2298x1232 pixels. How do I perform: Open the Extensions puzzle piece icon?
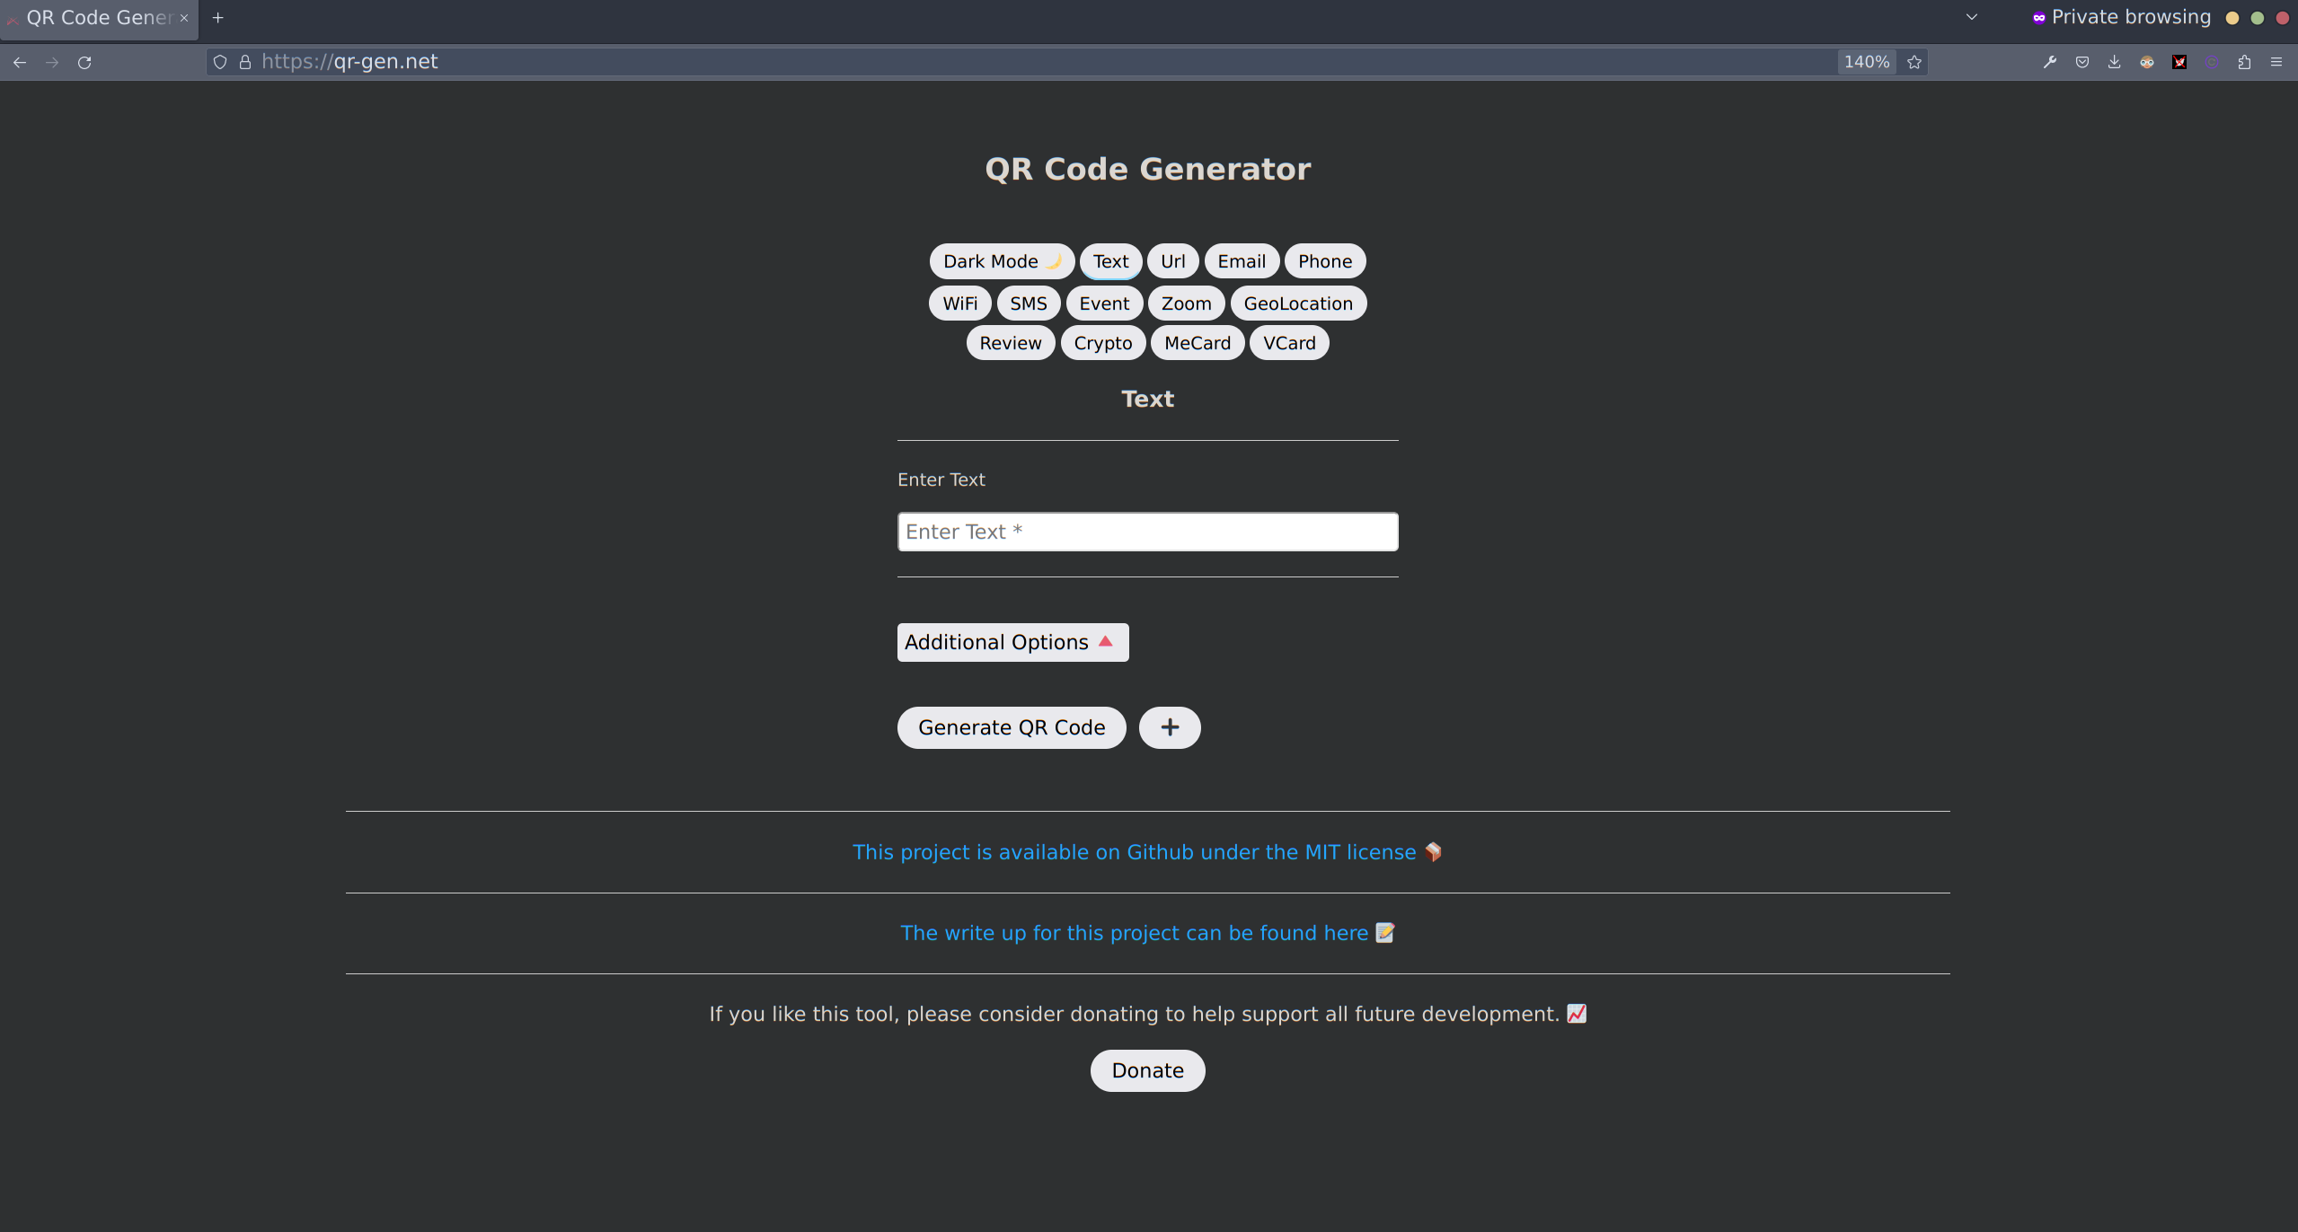2244,62
